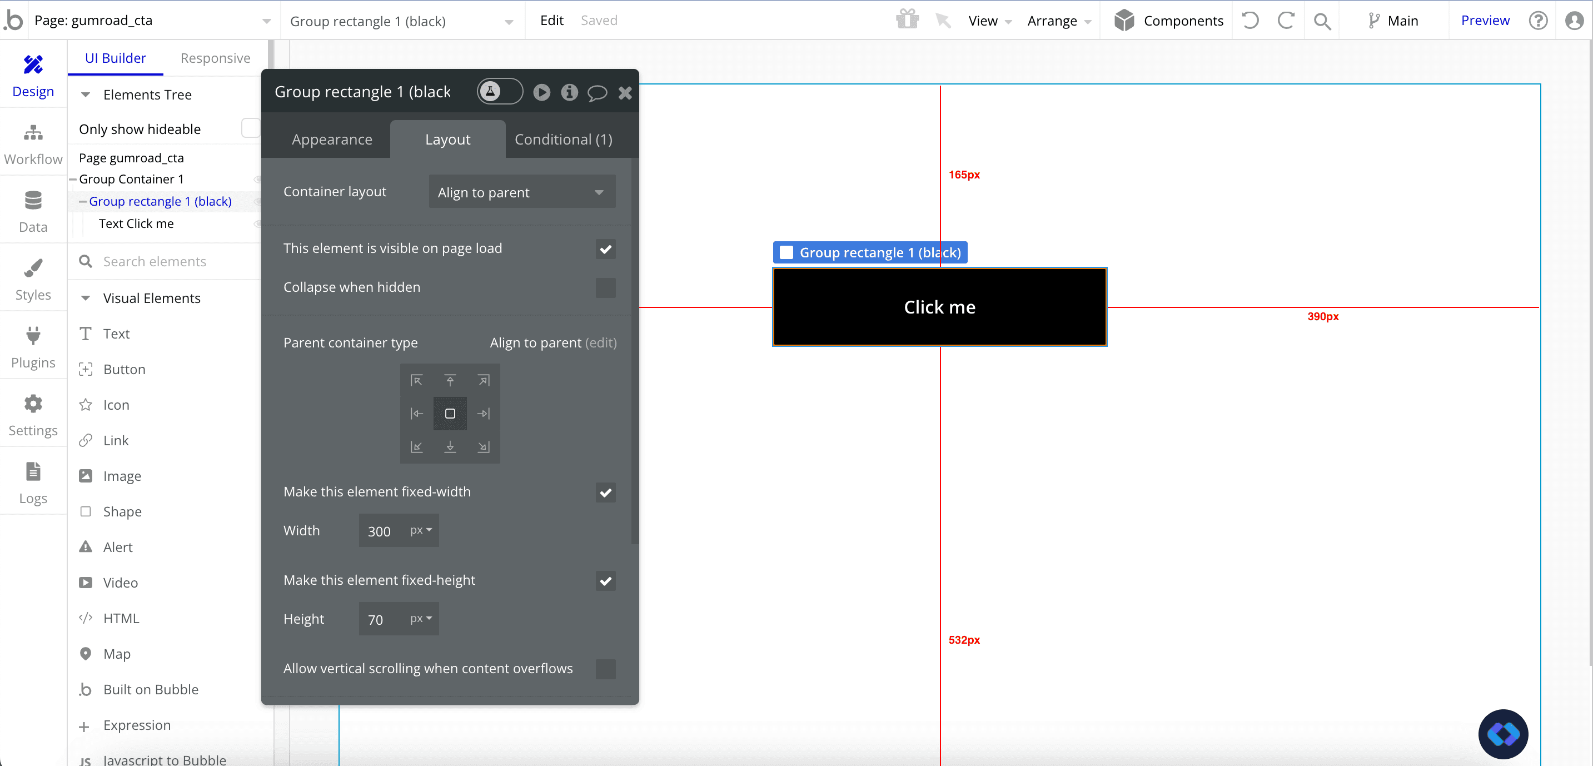
Task: Click the search magnifier in top toolbar
Action: tap(1322, 21)
